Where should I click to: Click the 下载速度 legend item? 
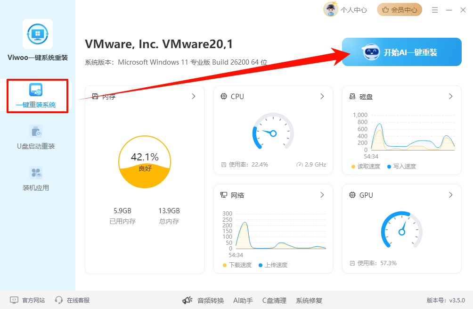(x=237, y=265)
